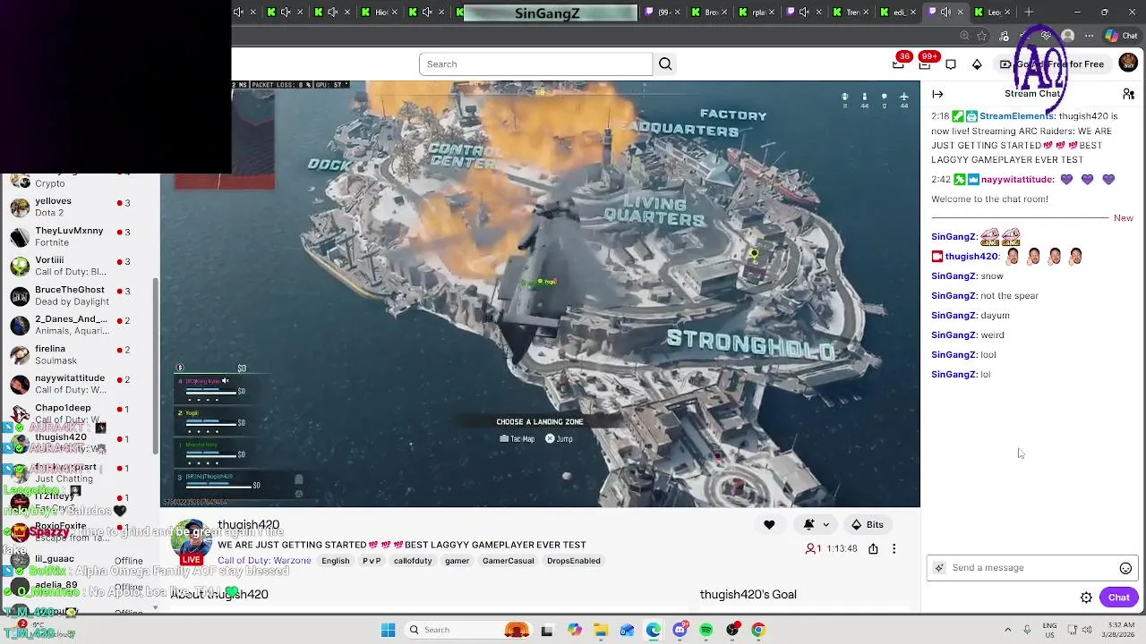Click thugish420 channel avatar with LIVE badge
The width and height of the screenshot is (1146, 644).
tap(191, 540)
